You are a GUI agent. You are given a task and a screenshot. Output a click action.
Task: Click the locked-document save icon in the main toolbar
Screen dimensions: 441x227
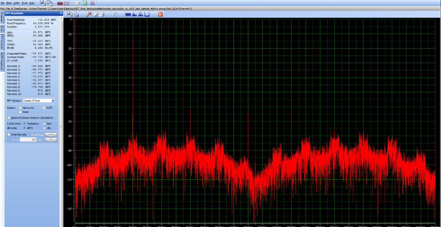pos(50,3)
